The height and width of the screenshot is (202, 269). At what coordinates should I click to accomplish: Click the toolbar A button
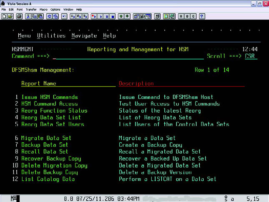[181, 16]
